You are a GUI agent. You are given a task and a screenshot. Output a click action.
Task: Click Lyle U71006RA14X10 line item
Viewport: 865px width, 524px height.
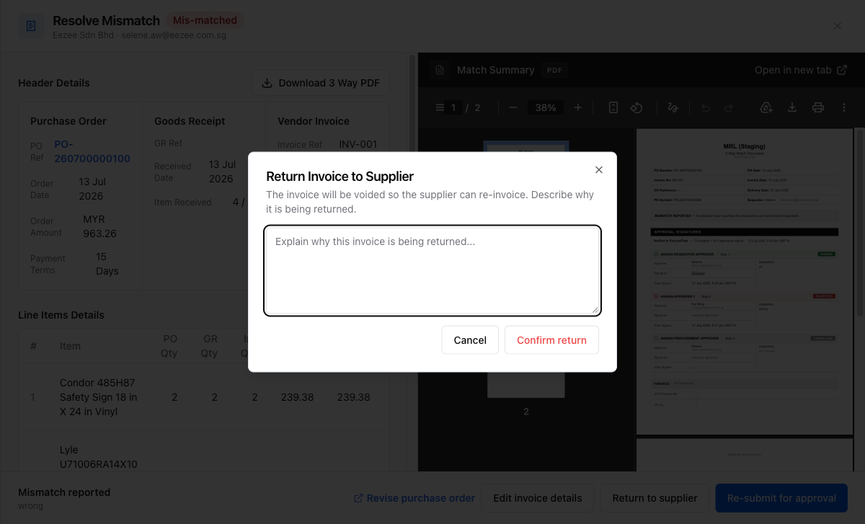[x=98, y=457]
